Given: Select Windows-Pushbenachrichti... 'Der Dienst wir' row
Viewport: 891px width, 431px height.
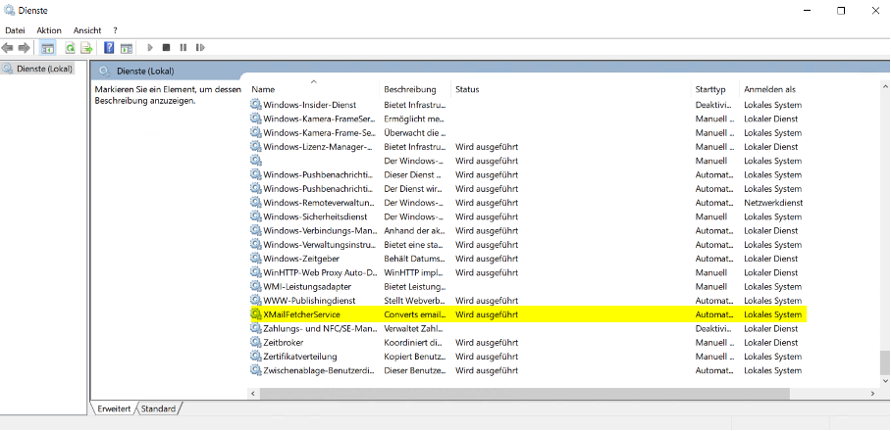Looking at the screenshot, I should point(528,188).
